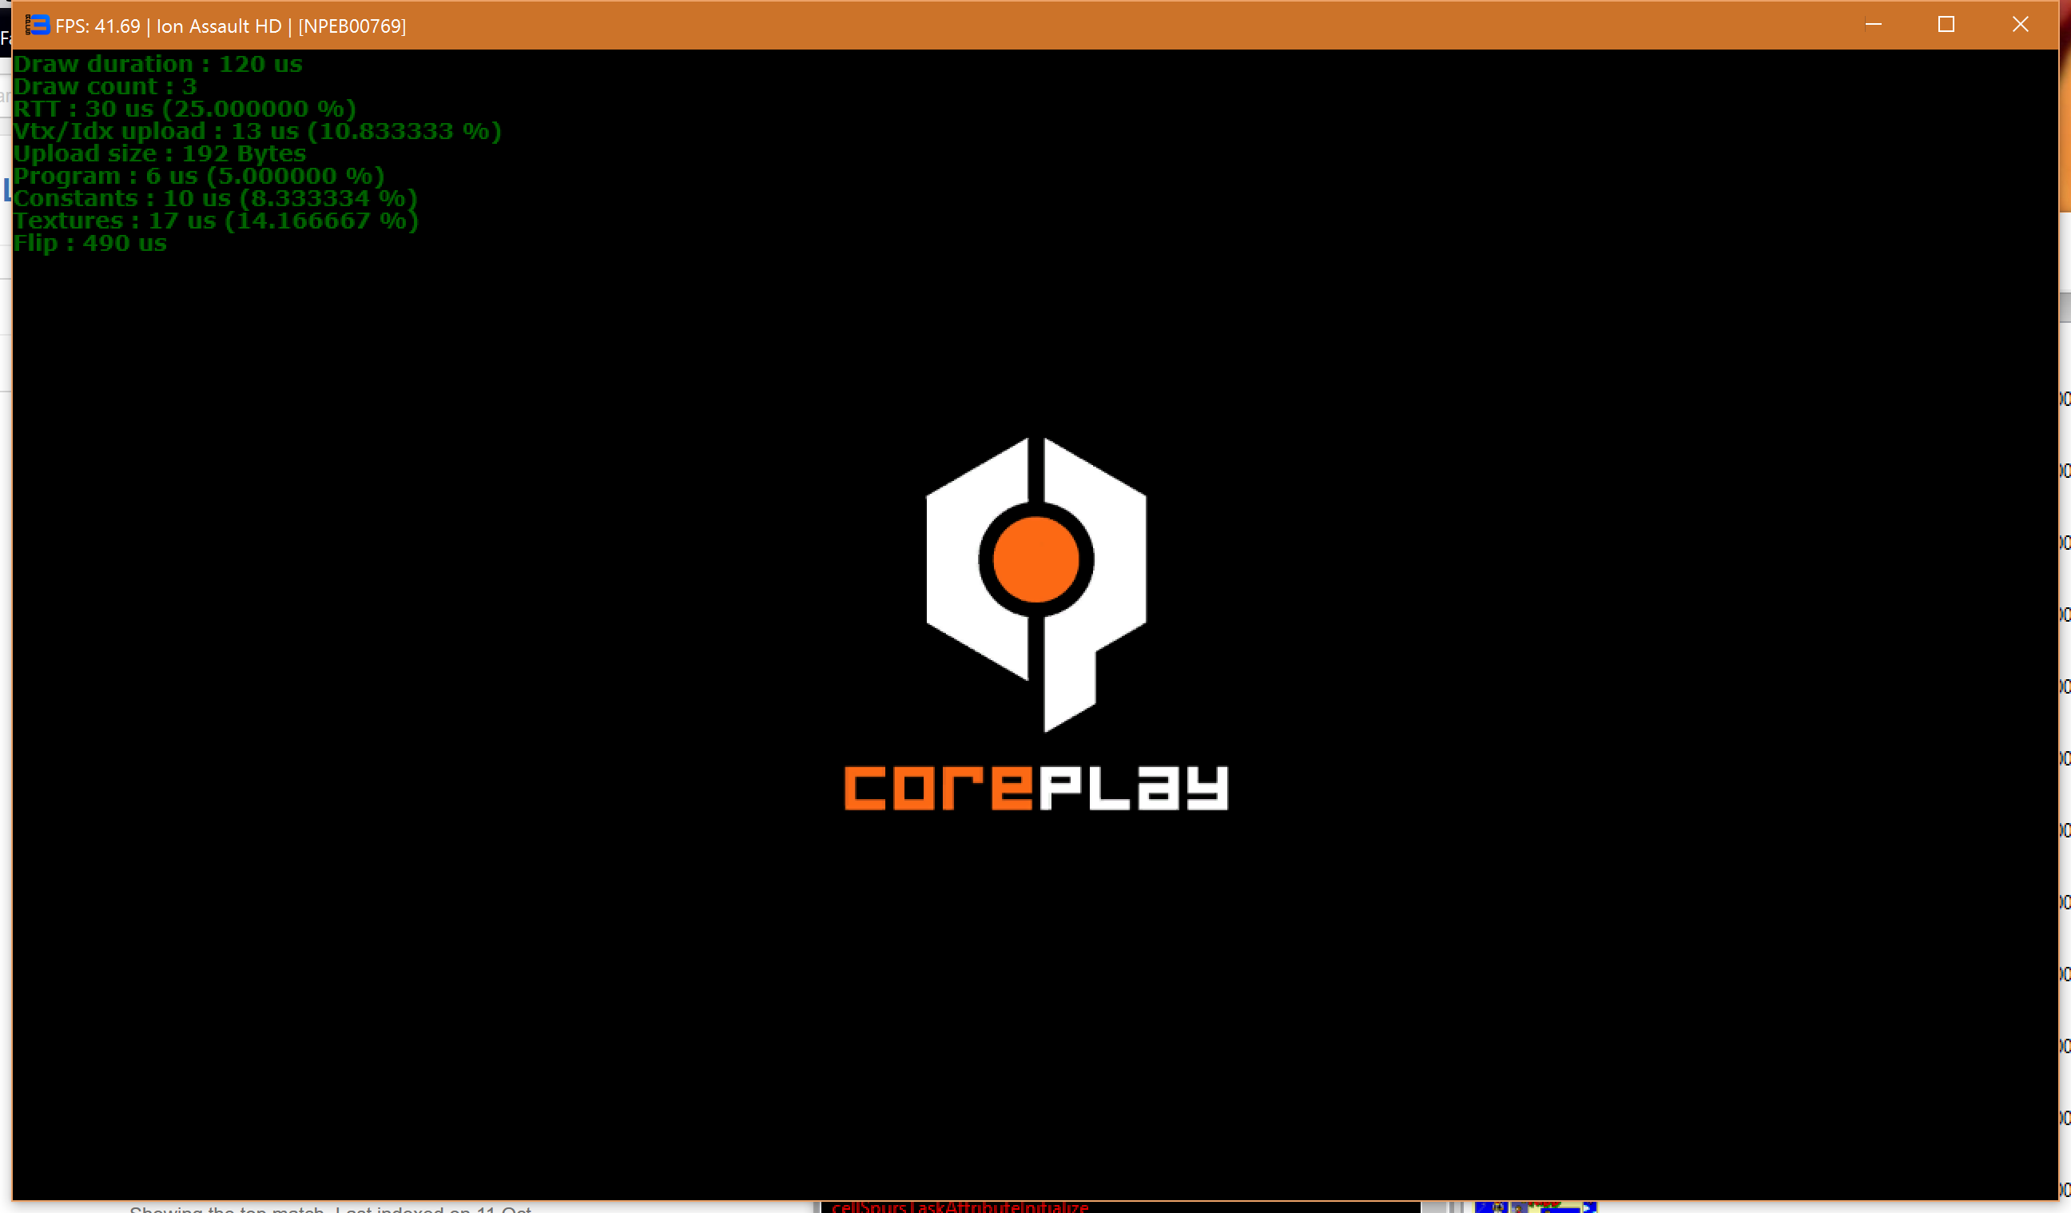Click the window title showing FPS 41.69

click(x=230, y=26)
